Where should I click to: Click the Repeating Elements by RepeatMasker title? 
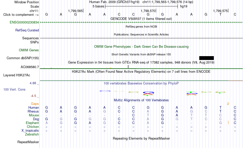click(141, 138)
